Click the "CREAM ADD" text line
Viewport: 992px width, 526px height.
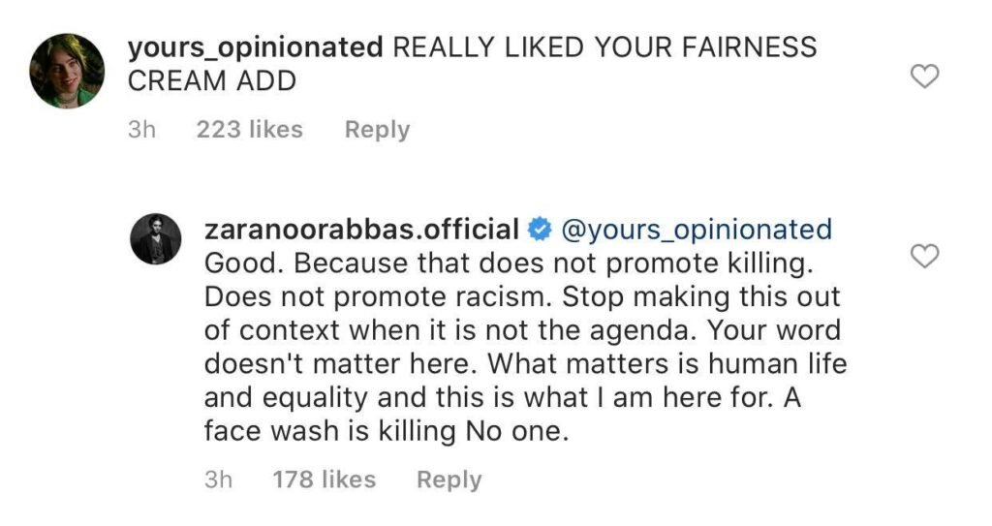pyautogui.click(x=211, y=81)
